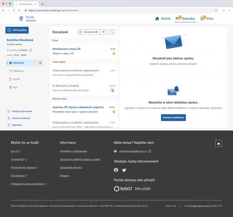This screenshot has width=233, height=217.
Task: Open the Twitter profile icon
Action: pyautogui.click(x=124, y=170)
